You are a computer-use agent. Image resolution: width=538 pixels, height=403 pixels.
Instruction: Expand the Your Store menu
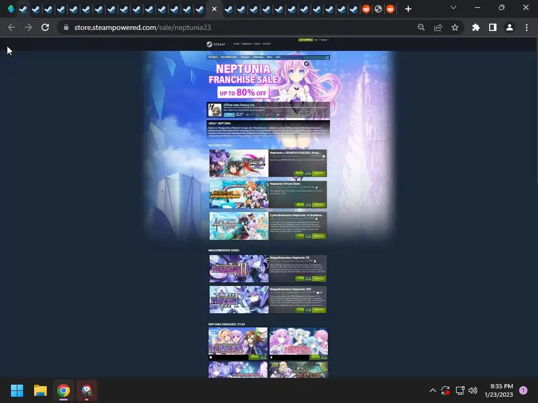point(213,57)
